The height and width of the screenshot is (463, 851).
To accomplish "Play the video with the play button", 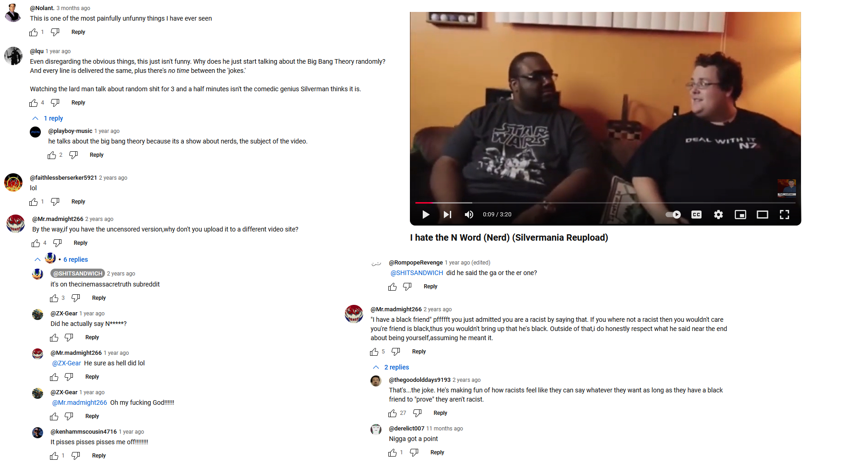I will [x=425, y=215].
